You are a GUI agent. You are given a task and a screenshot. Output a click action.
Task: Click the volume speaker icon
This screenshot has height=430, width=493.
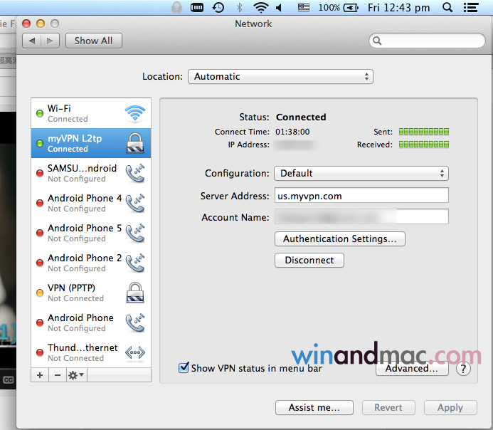click(x=279, y=7)
